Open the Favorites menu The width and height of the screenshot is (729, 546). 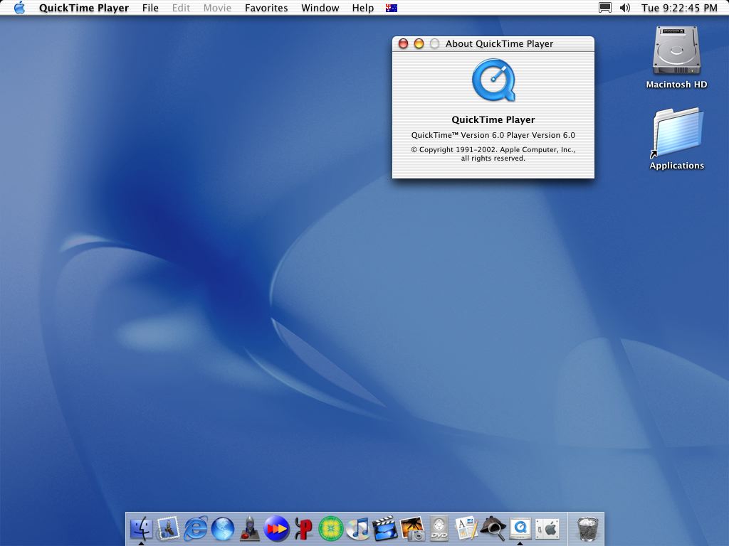pos(266,8)
